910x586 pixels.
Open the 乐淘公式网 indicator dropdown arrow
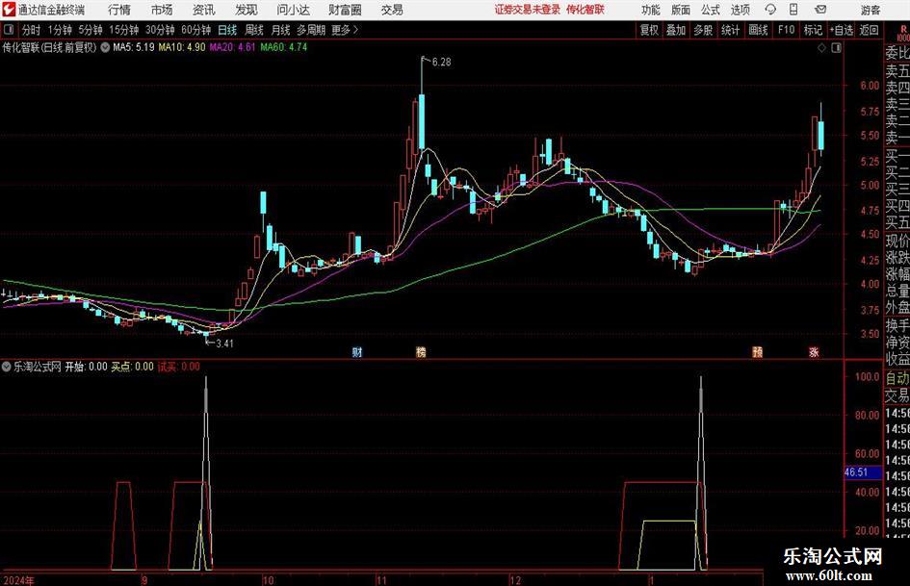click(x=7, y=367)
